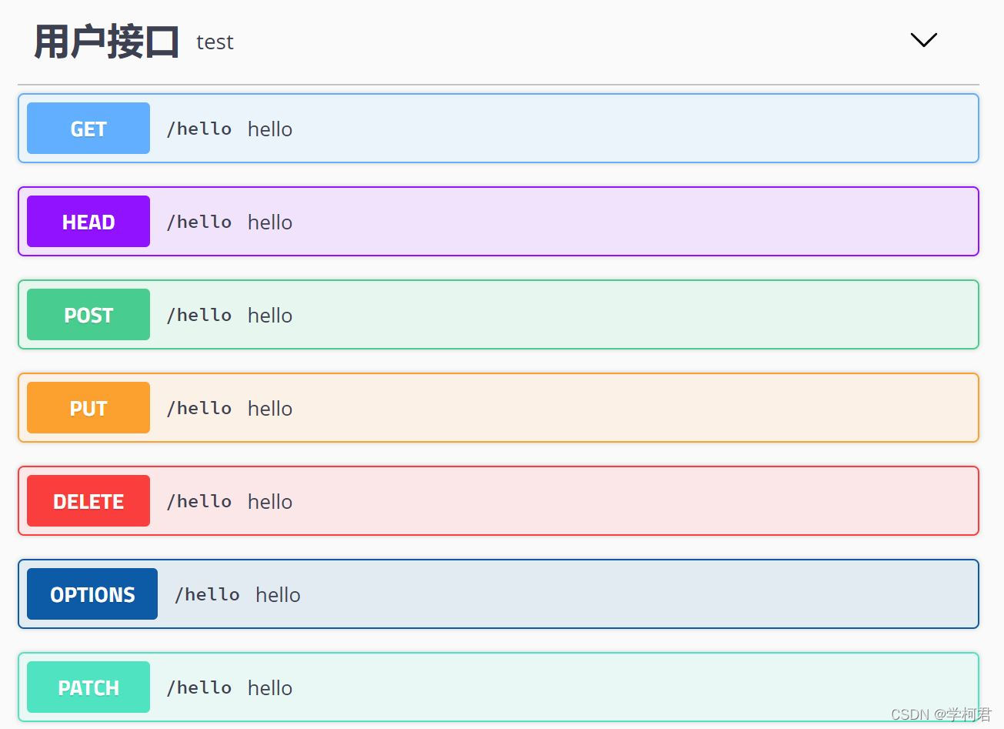This screenshot has width=1004, height=729.
Task: Expand the PUT /hello operation
Action: [499, 408]
